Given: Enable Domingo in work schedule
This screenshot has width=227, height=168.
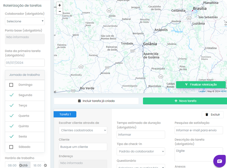Looking at the screenshot, I should pos(11,85).
